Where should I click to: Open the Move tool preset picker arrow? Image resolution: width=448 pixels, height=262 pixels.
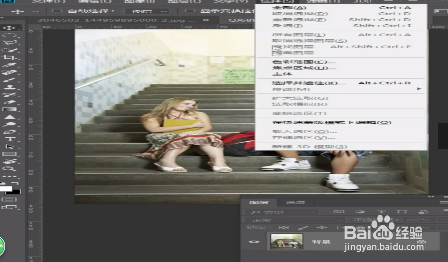pos(35,11)
